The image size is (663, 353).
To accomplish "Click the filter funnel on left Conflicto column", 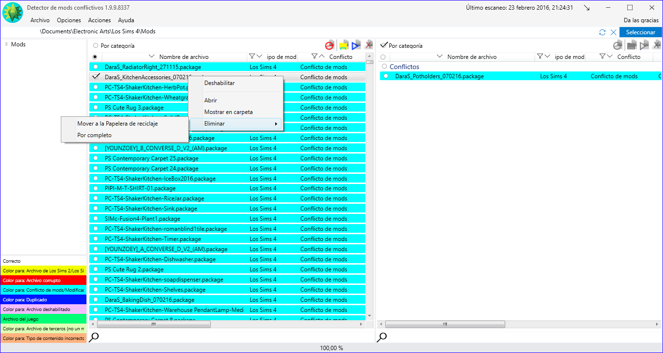I will click(314, 56).
